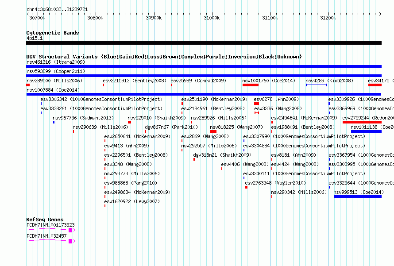Viewport: 394px width, 266px height.
Task: Open the esv3348 (Wang2008) label
Action: 128,164
